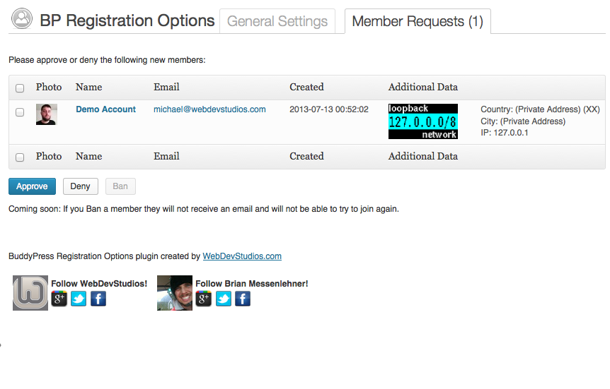
Task: Click the Deny button
Action: point(80,186)
